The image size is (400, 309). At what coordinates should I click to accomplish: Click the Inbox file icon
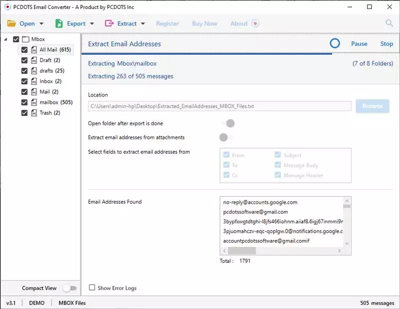click(34, 81)
